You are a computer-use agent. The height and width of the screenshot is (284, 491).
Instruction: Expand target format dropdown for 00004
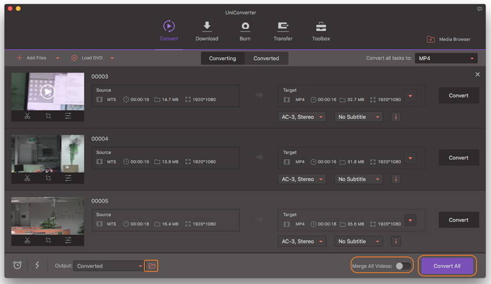[x=410, y=158]
